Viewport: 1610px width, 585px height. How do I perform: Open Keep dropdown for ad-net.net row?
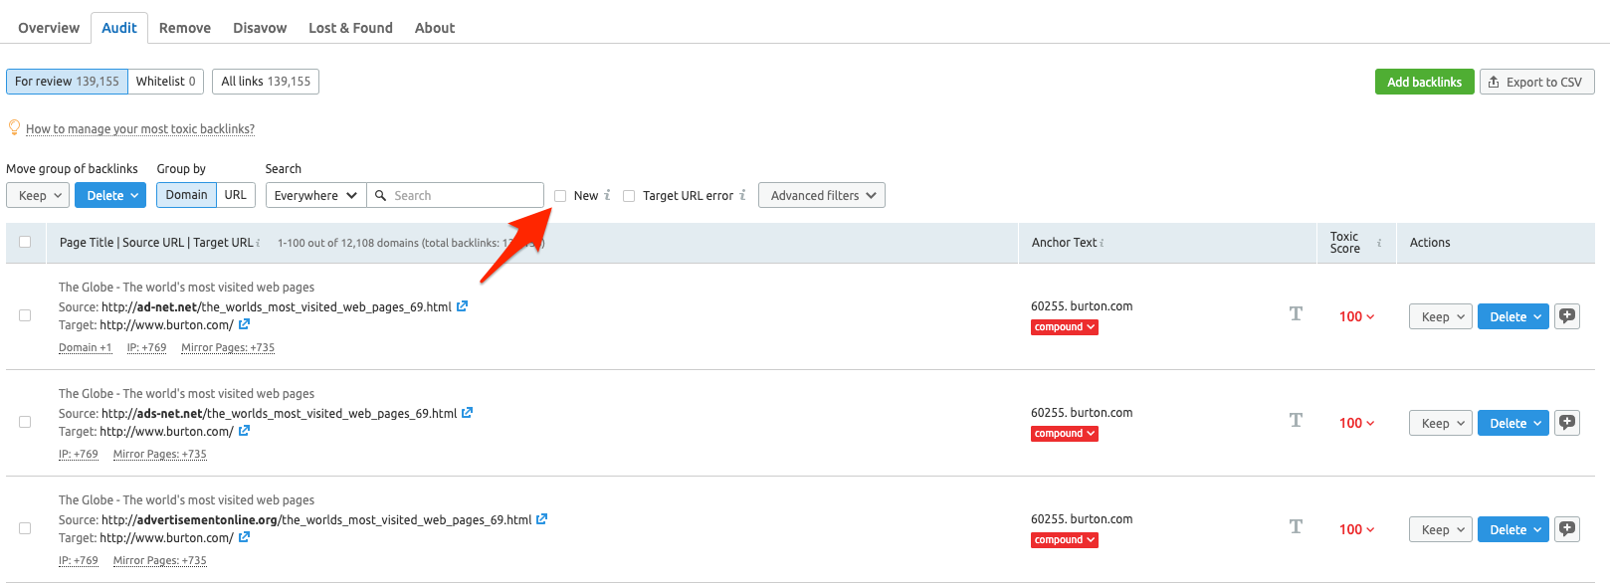point(1441,316)
